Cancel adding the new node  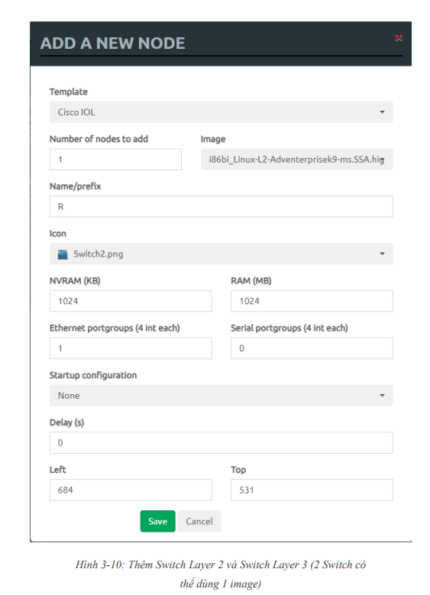(x=199, y=521)
